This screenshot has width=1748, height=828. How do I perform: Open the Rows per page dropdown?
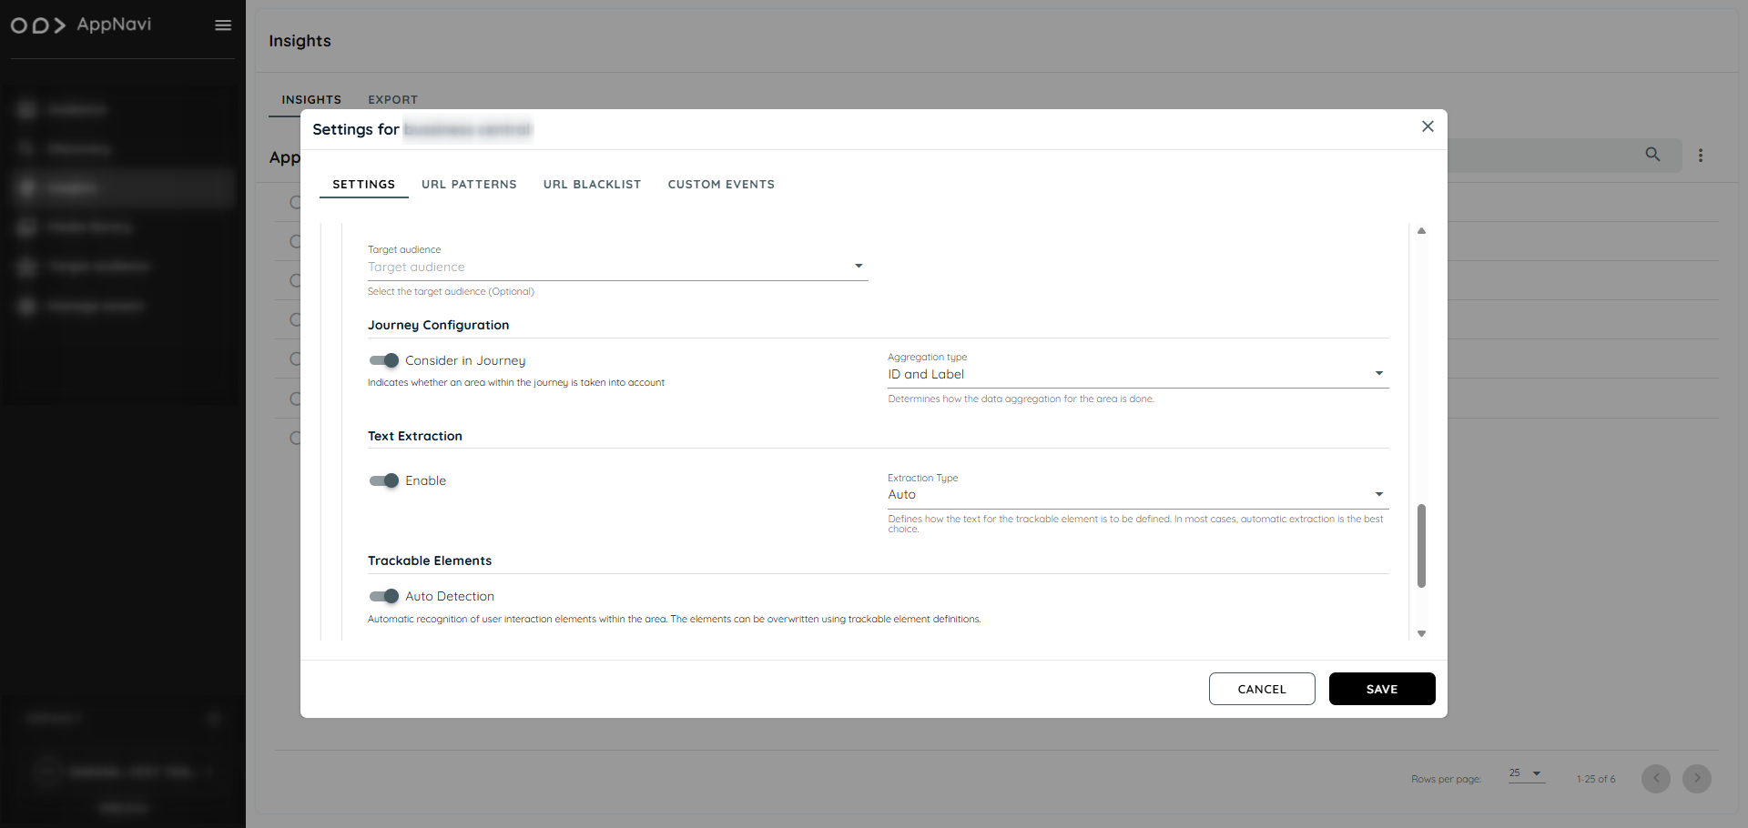[1527, 773]
